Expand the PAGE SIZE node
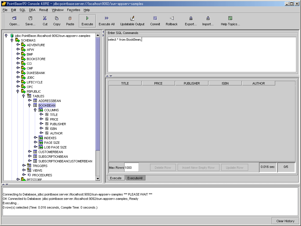The height and width of the screenshot is (226, 301). (x=35, y=142)
